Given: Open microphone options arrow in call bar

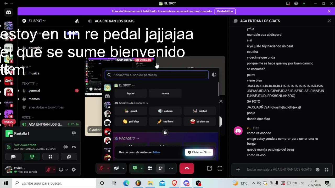Looking at the screenshot, I should coord(108,168).
